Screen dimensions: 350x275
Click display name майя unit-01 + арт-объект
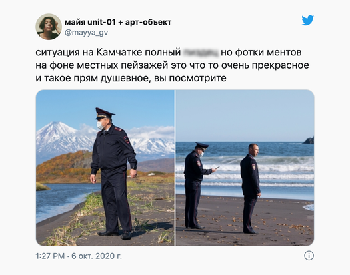[x=118, y=22]
